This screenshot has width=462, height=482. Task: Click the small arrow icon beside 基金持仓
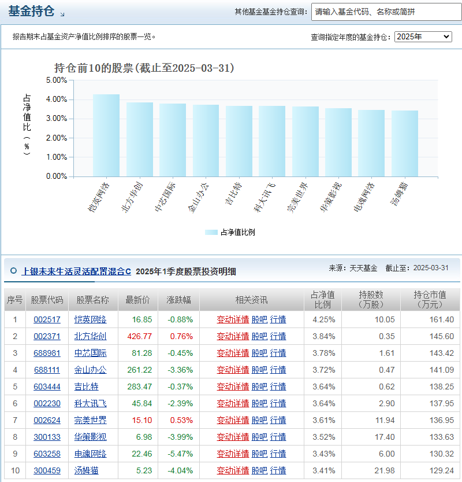pos(62,14)
